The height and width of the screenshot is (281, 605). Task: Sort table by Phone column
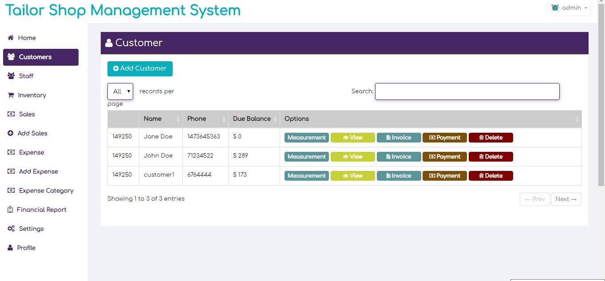point(206,119)
